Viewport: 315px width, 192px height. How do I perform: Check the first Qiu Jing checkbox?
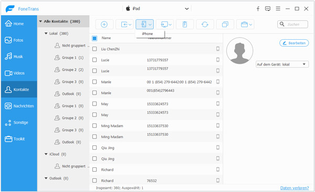click(x=94, y=148)
